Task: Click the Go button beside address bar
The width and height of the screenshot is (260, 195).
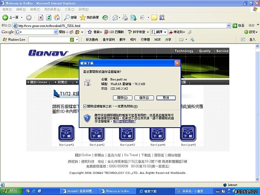Action: (238, 26)
